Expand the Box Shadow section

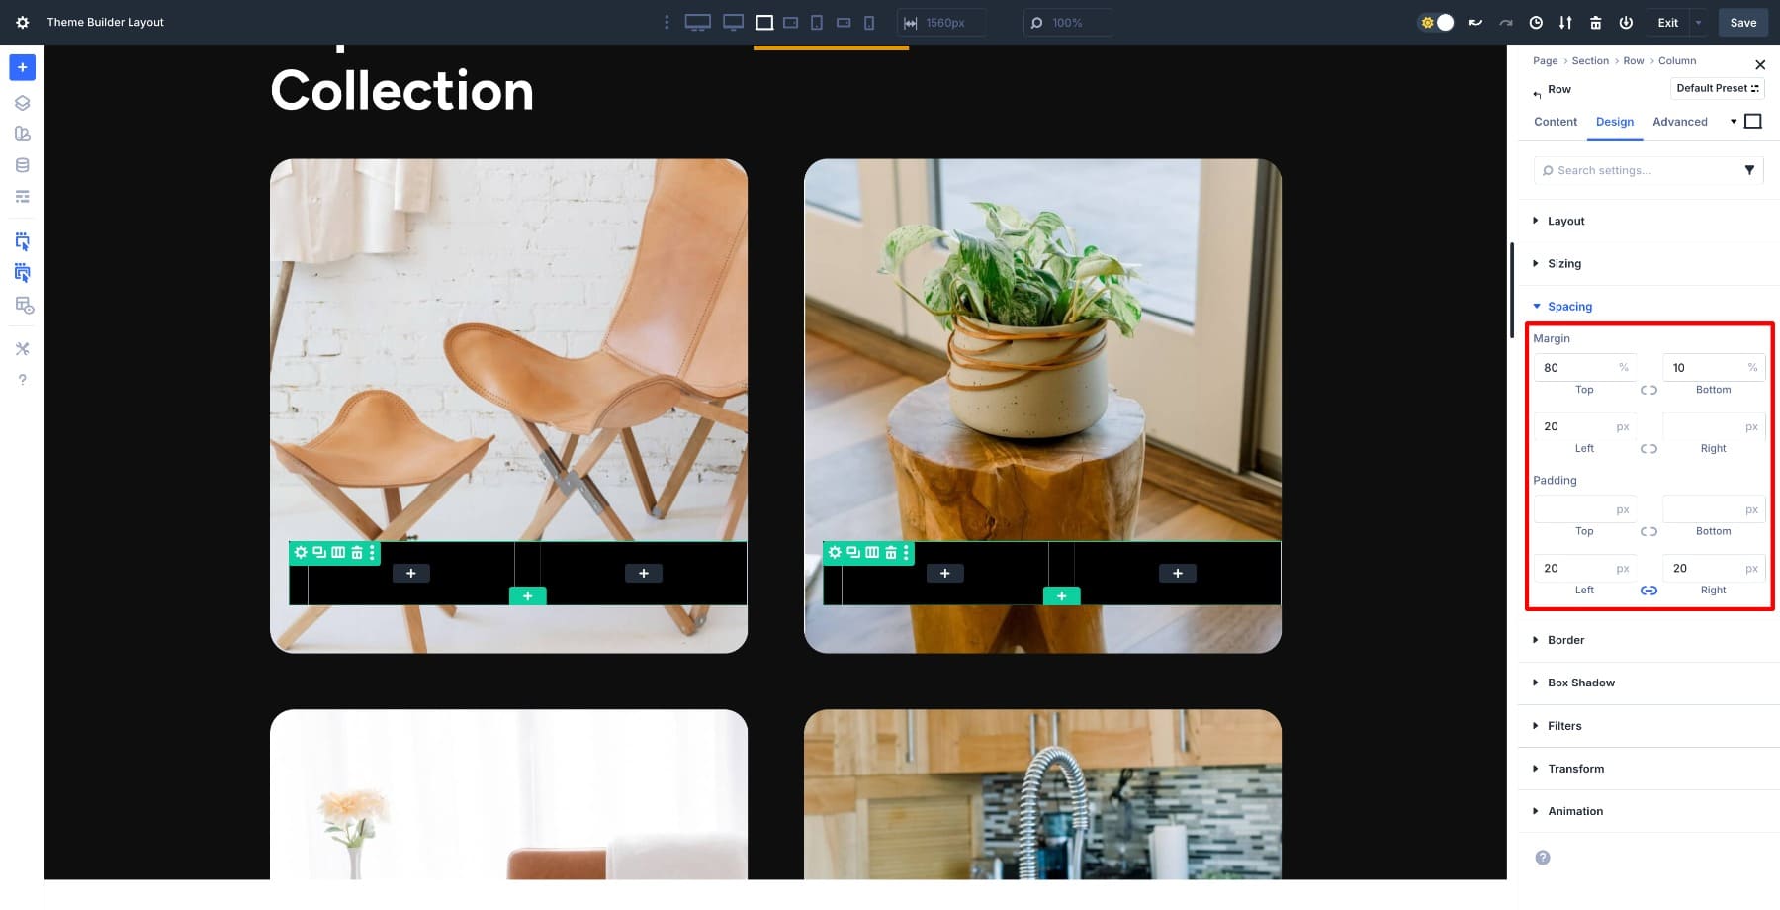[1580, 682]
